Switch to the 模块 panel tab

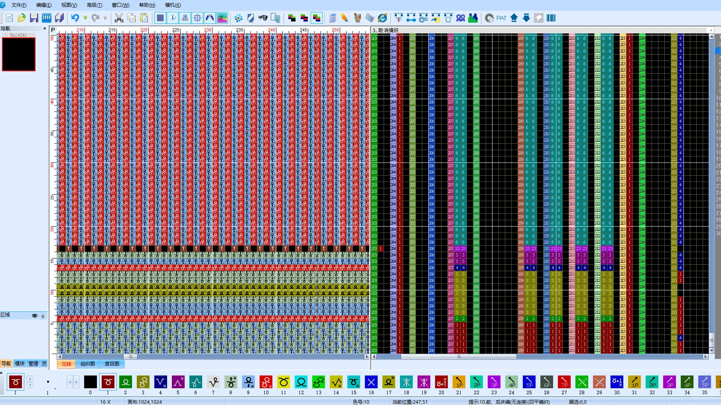click(x=20, y=364)
